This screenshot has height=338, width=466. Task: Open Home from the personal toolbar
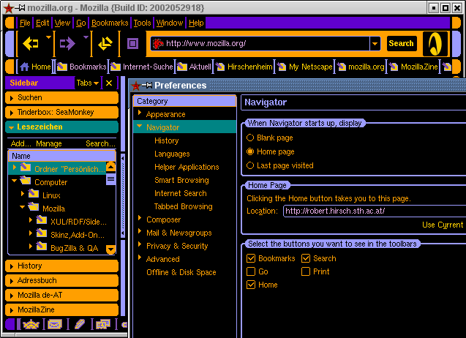pyautogui.click(x=35, y=67)
